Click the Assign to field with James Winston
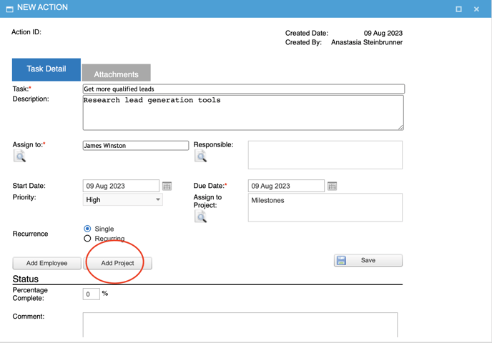Viewport: 492px width, 343px height. coord(136,146)
